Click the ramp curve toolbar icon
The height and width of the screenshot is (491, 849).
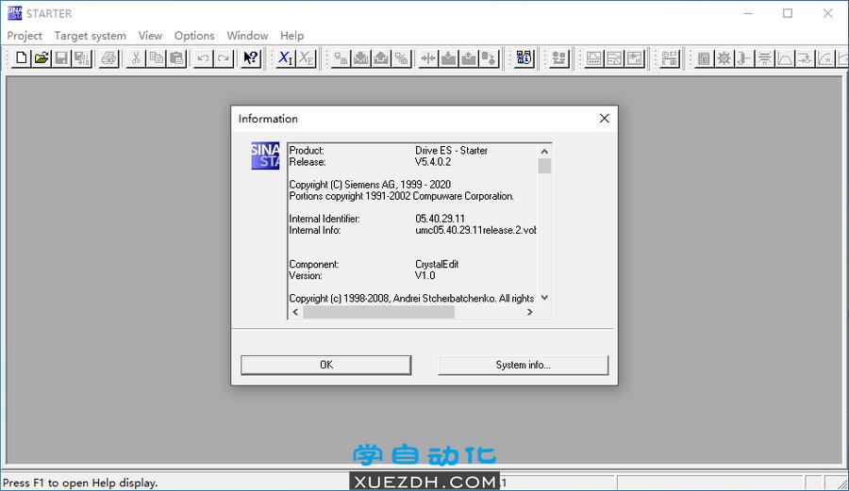tap(785, 57)
